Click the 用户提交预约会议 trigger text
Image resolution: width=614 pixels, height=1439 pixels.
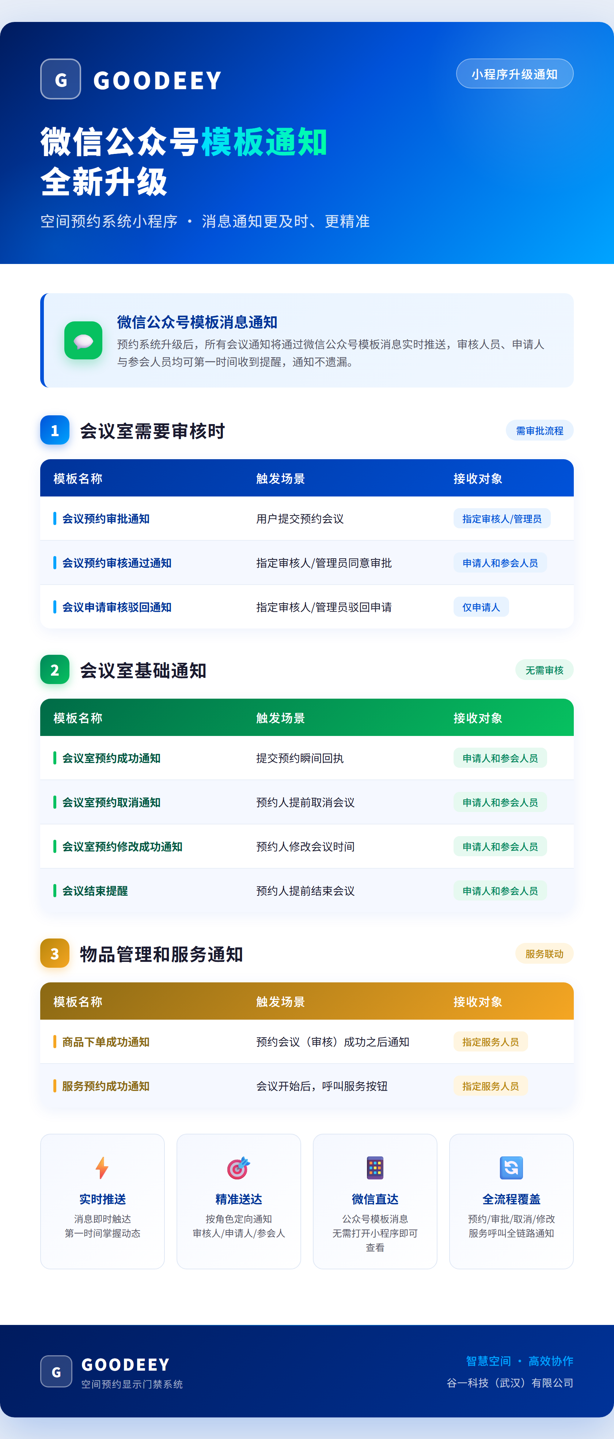point(300,518)
